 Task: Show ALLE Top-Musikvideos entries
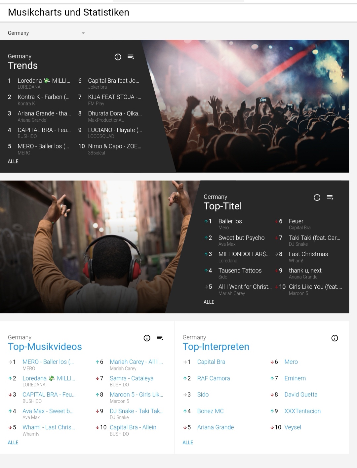coord(13,443)
